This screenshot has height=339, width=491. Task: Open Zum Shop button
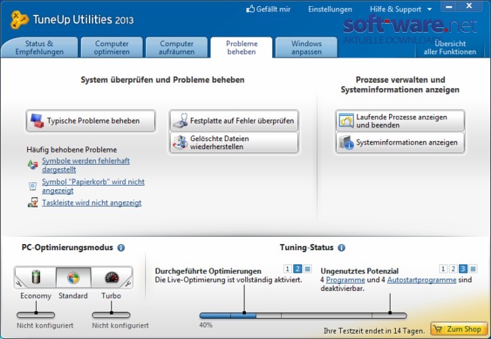(x=458, y=329)
